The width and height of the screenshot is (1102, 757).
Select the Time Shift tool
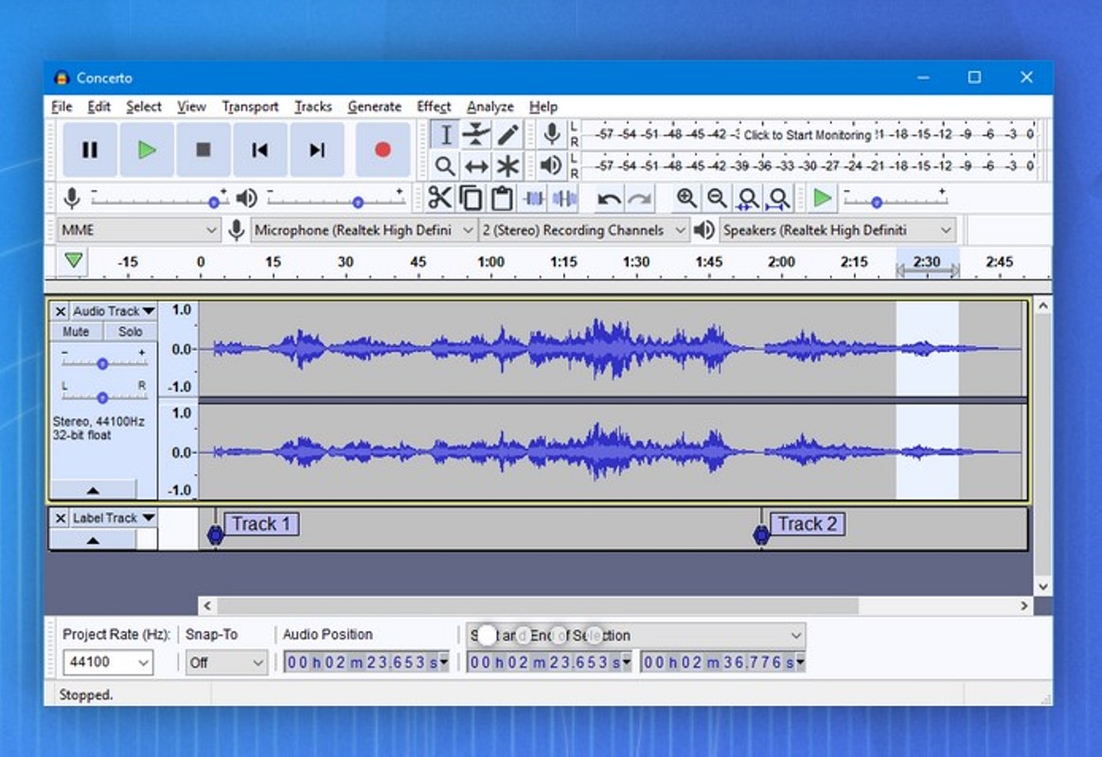click(x=476, y=166)
